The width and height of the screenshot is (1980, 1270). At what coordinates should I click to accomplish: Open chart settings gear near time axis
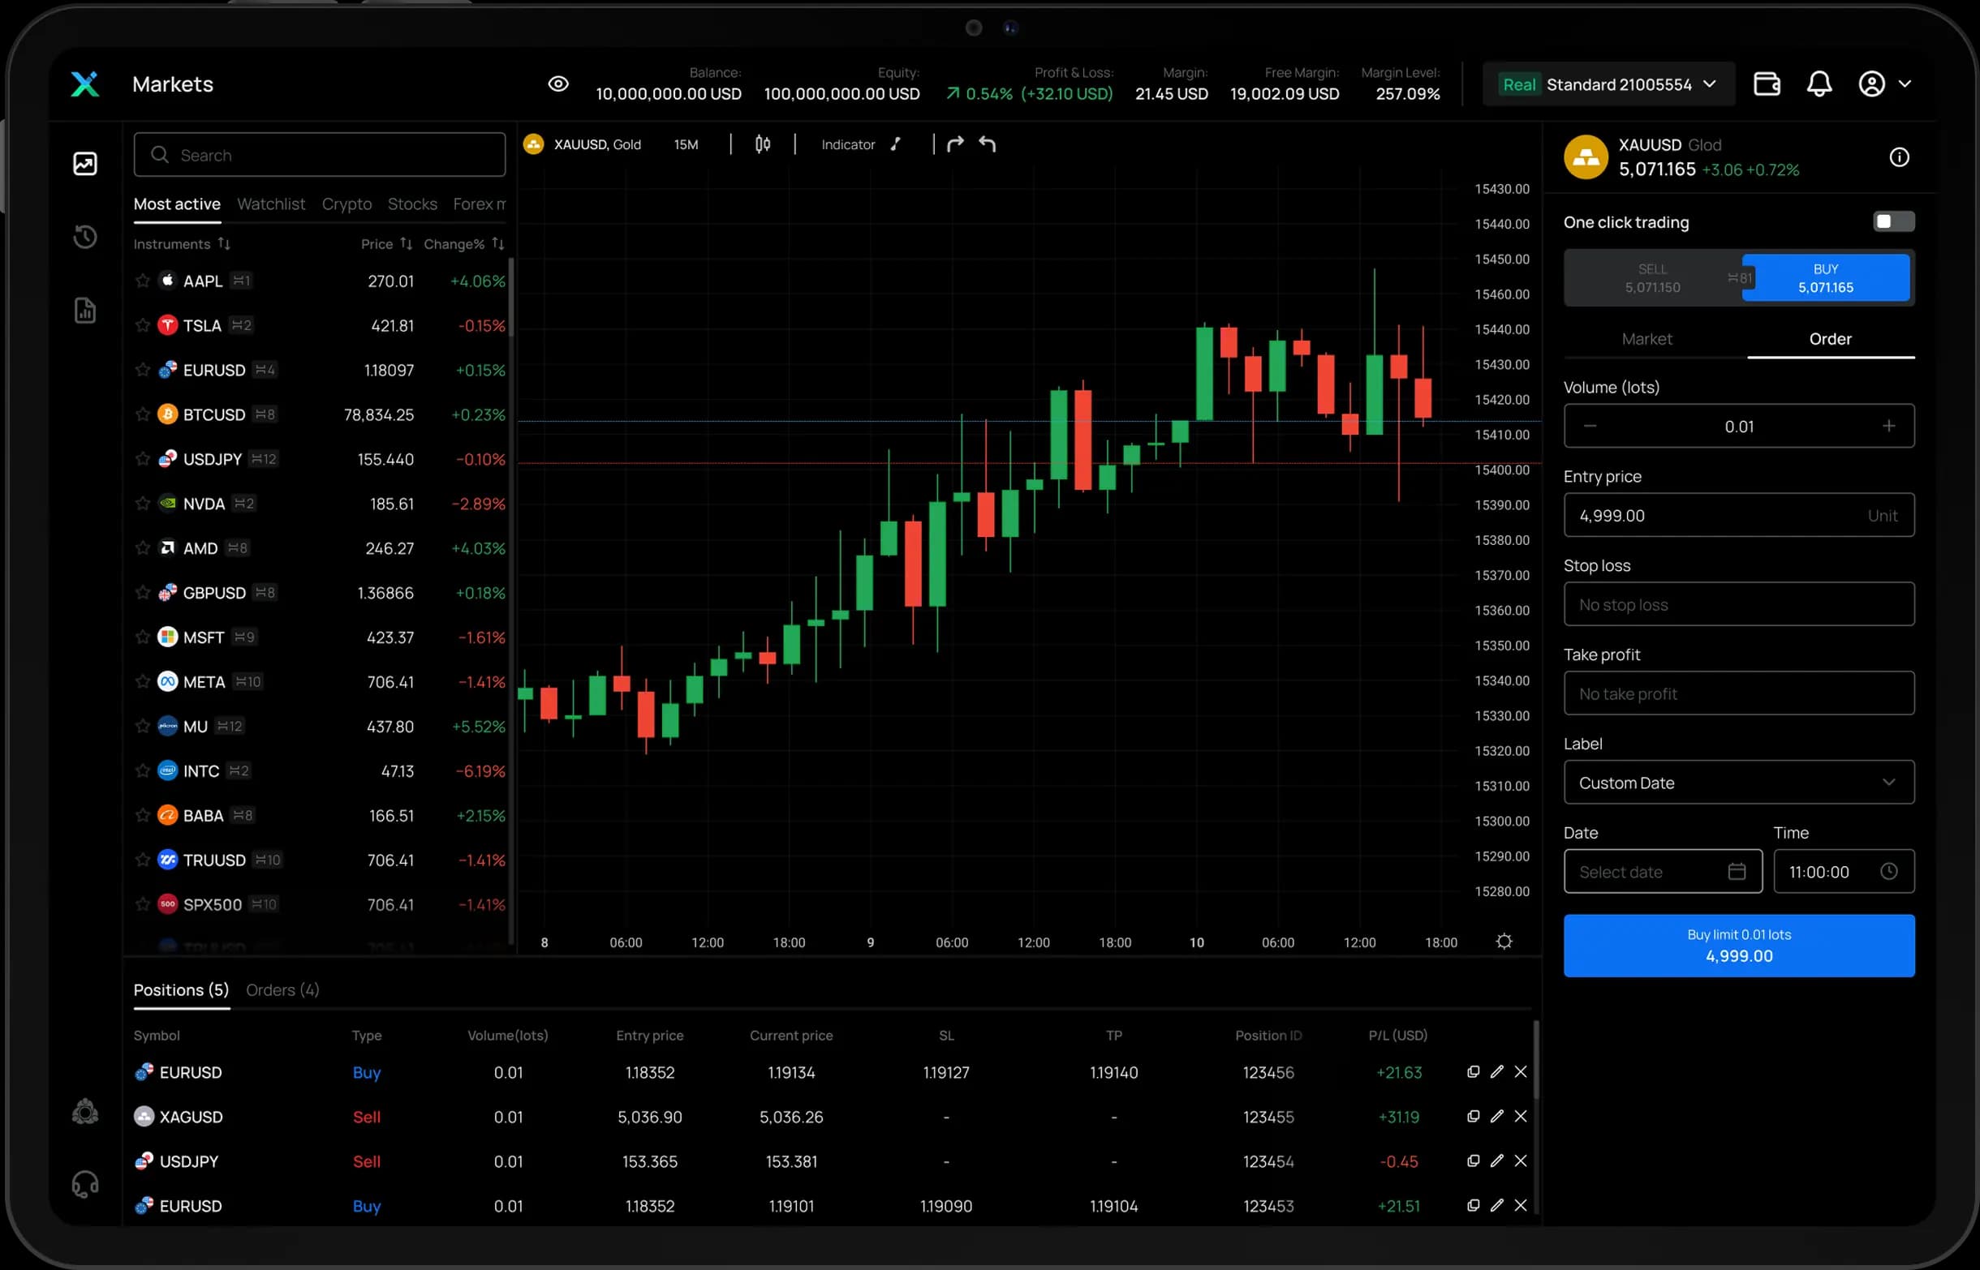(1504, 941)
